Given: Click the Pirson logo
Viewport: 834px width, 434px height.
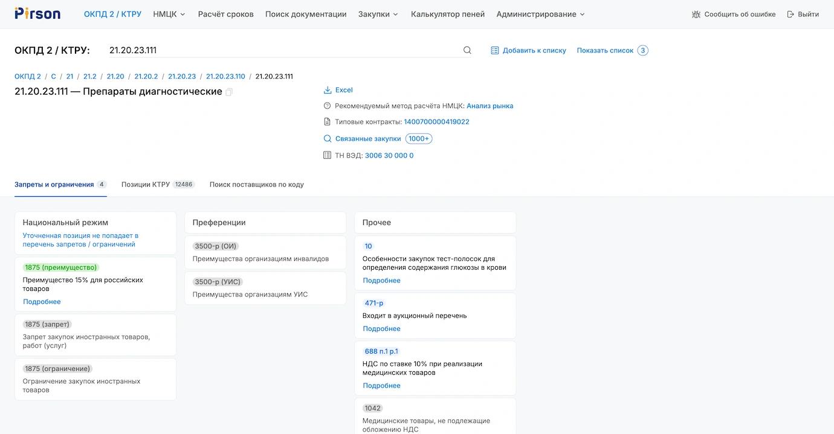Looking at the screenshot, I should coord(37,14).
